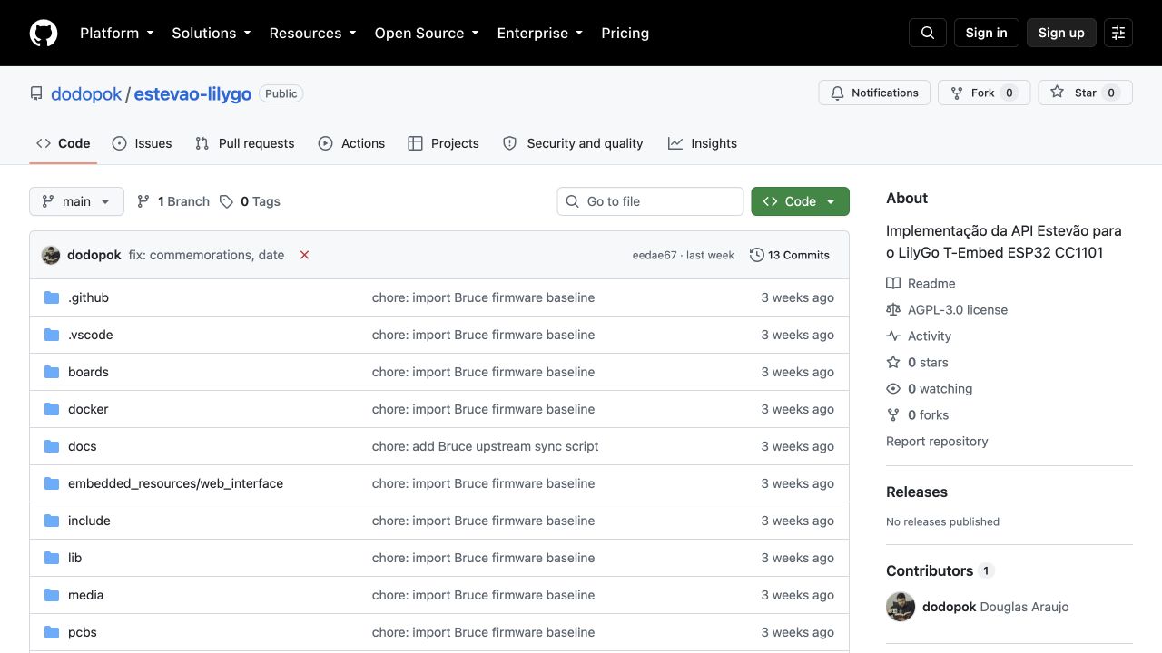Expand the Solutions menu
Image resolution: width=1162 pixels, height=653 pixels.
[x=212, y=33]
